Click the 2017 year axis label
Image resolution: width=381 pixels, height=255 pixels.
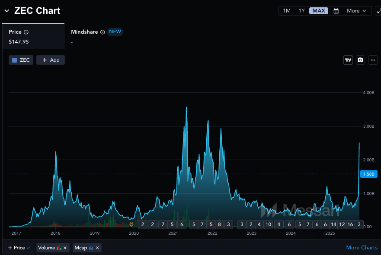point(16,233)
